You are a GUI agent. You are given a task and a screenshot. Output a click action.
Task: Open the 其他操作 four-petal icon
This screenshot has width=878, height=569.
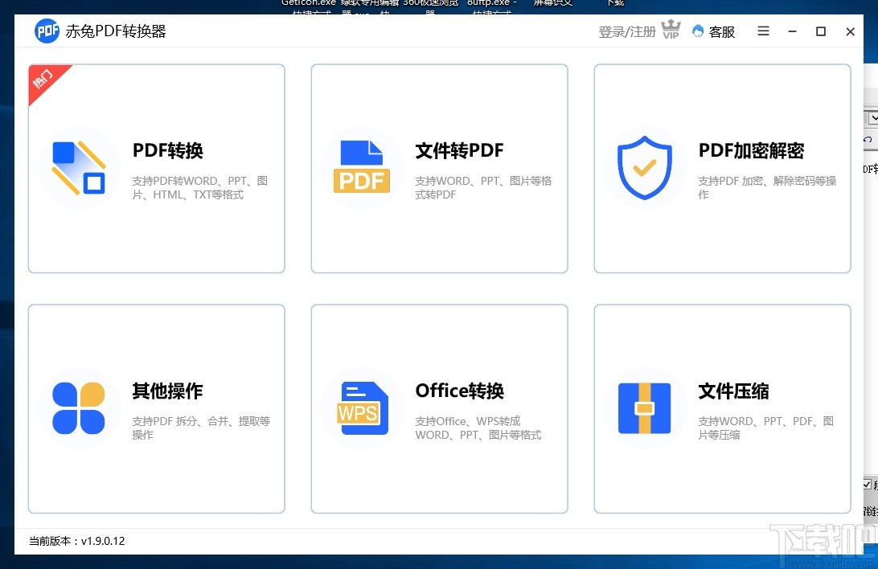point(79,408)
